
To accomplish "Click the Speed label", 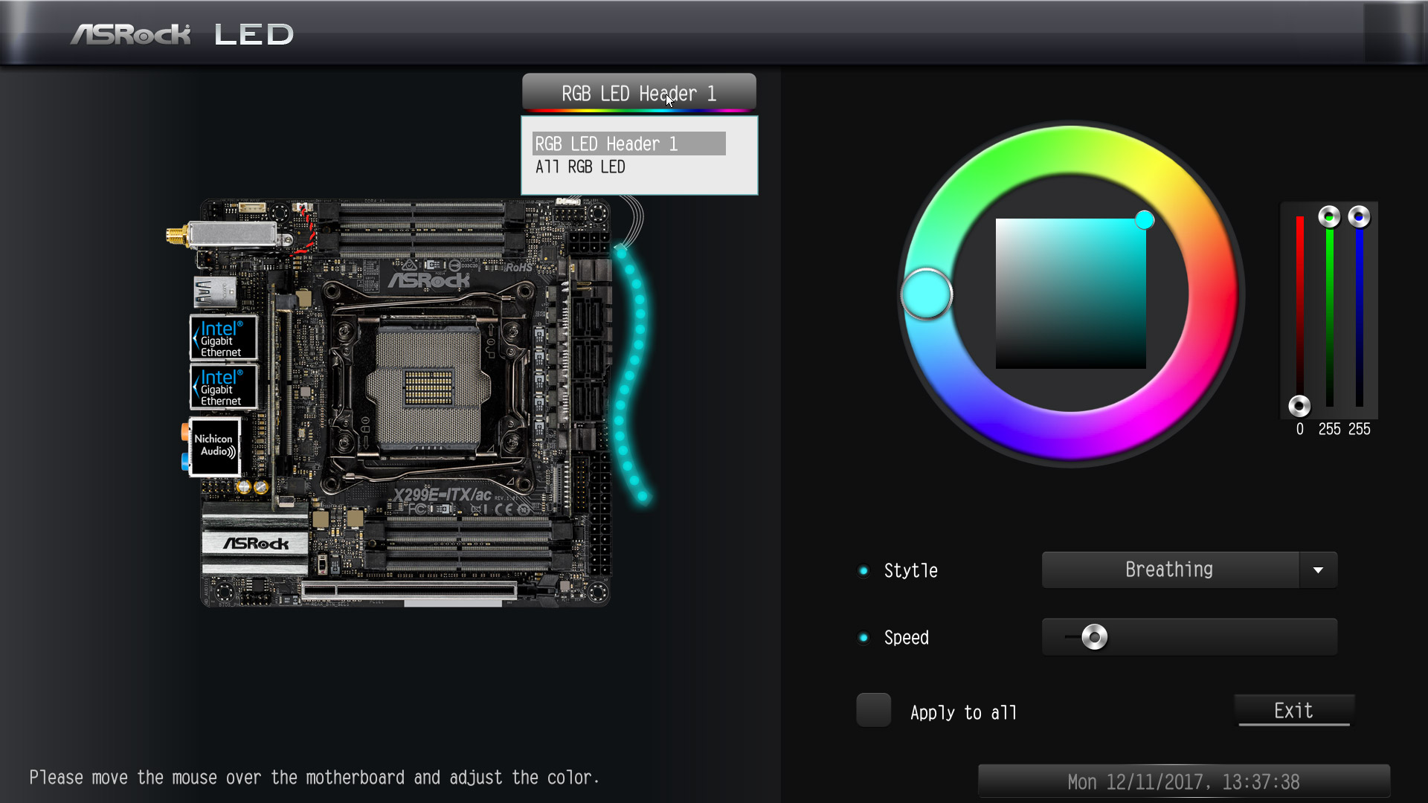I will coord(906,638).
